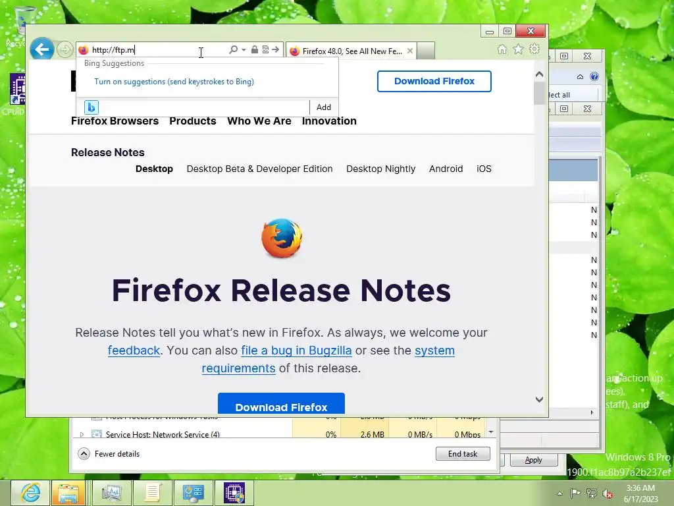Screen dimensions: 674x506
Task: Open a new tab in Internet Explorer
Action: pyautogui.click(x=426, y=51)
